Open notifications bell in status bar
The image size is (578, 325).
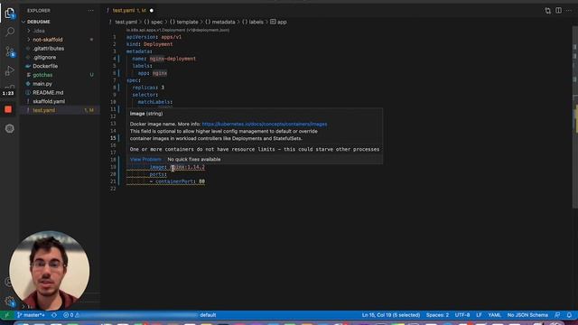(569, 315)
